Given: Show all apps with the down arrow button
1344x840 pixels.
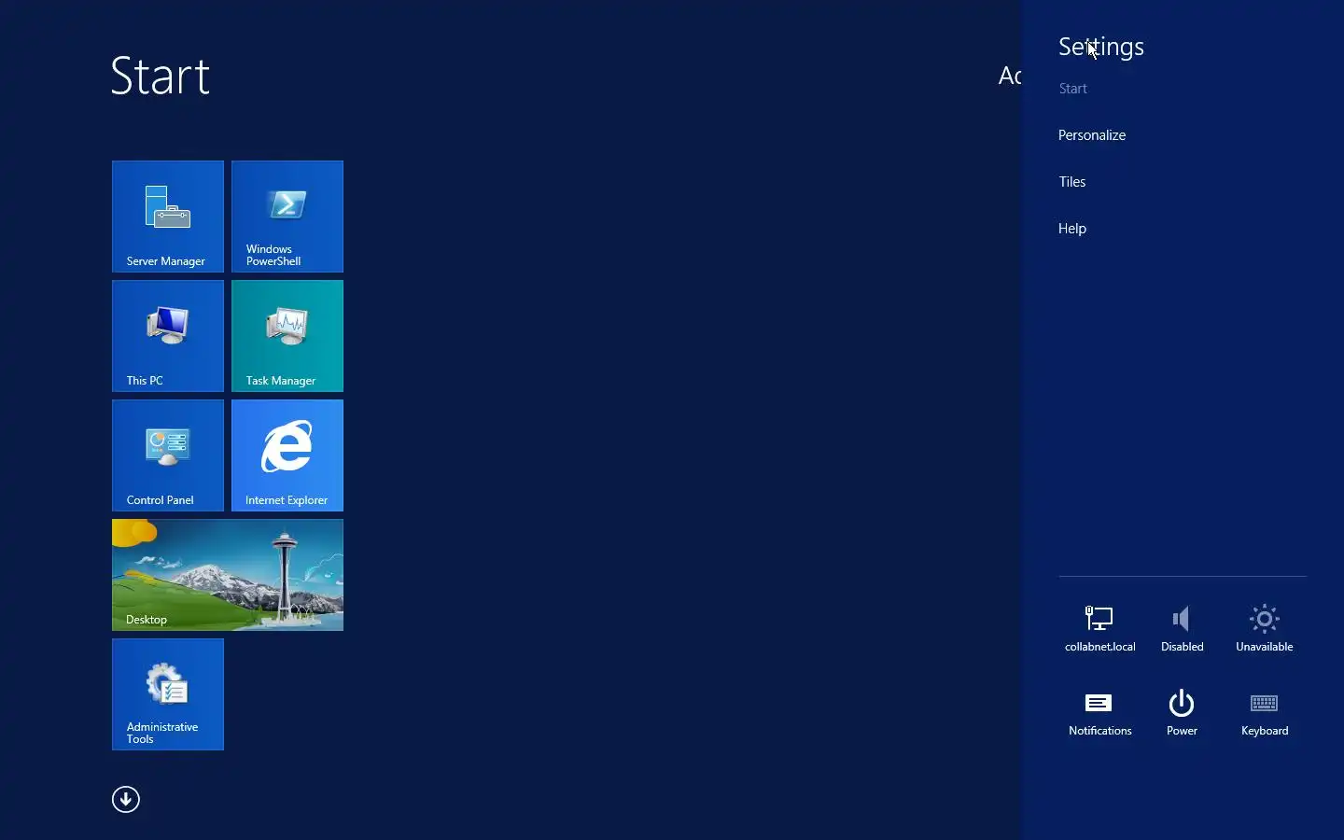Looking at the screenshot, I should (x=126, y=799).
